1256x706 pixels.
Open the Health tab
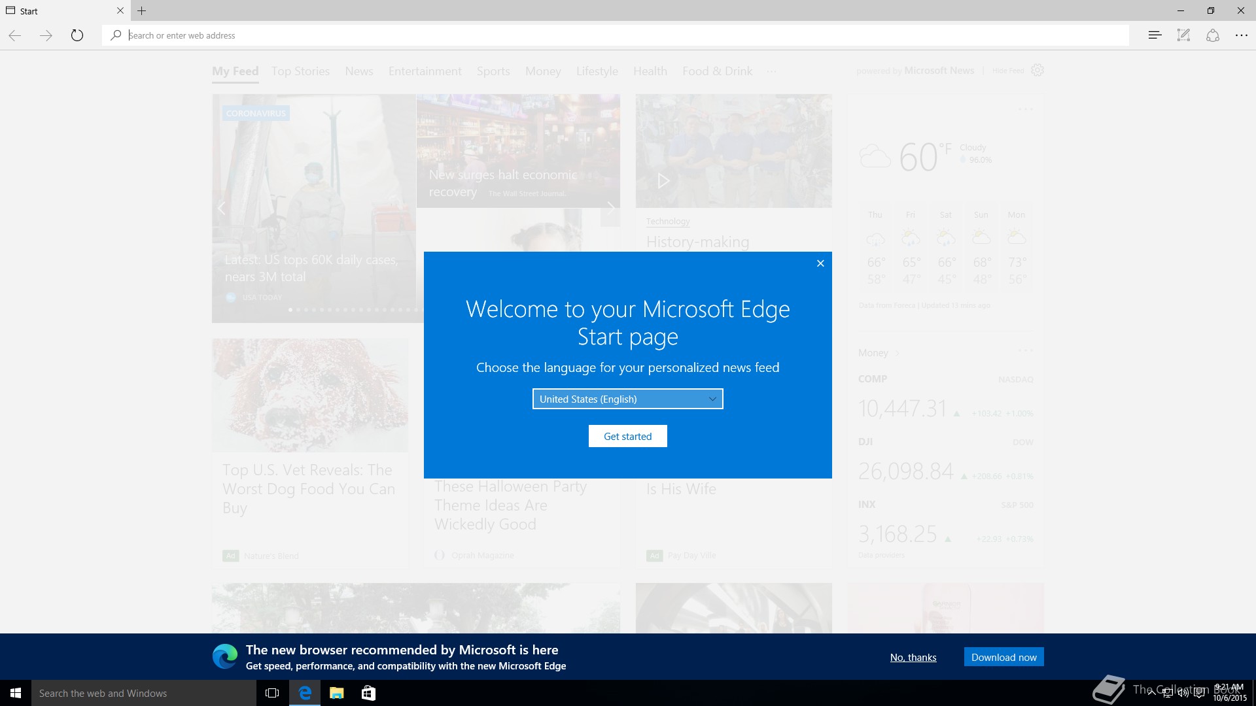pos(650,71)
